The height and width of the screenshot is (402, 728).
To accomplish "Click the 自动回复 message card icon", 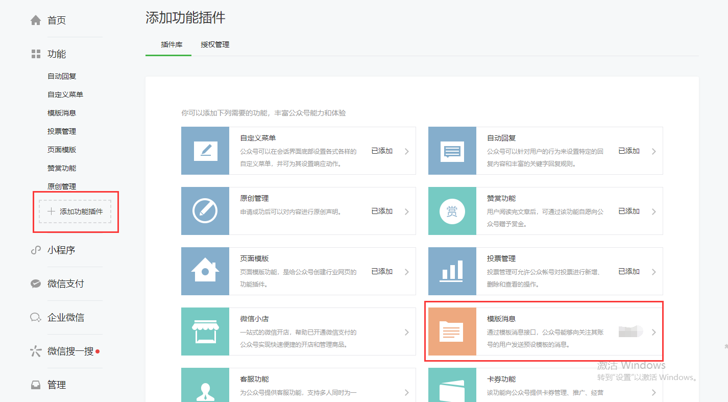I will 452,151.
